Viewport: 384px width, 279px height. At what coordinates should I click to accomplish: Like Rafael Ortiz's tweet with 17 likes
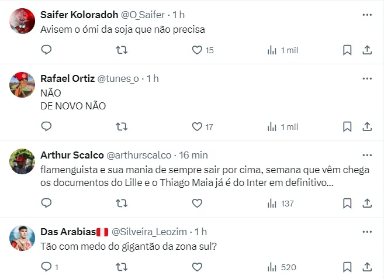[197, 127]
